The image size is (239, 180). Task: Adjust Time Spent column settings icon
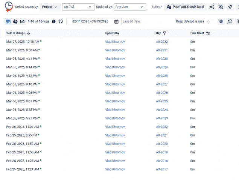point(208,33)
